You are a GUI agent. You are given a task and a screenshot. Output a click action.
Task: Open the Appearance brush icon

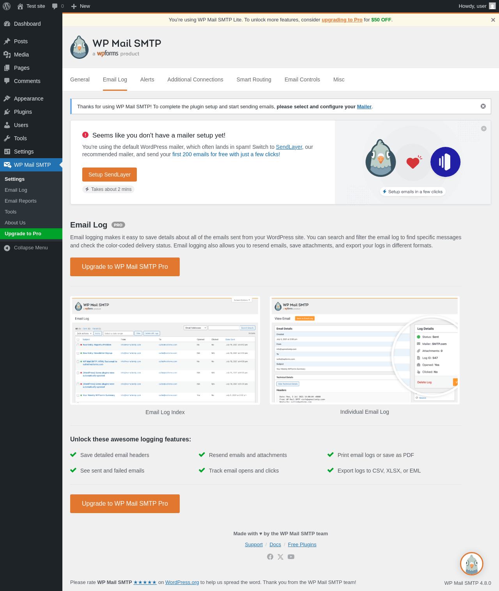point(7,99)
